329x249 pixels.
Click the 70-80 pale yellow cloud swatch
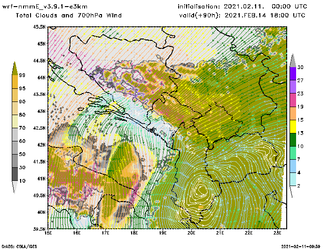coord(15,121)
